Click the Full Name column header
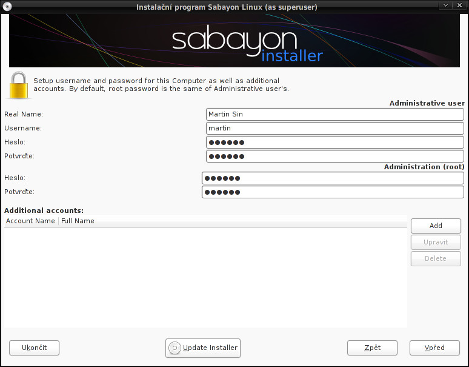This screenshot has height=367, width=469. [x=78, y=221]
